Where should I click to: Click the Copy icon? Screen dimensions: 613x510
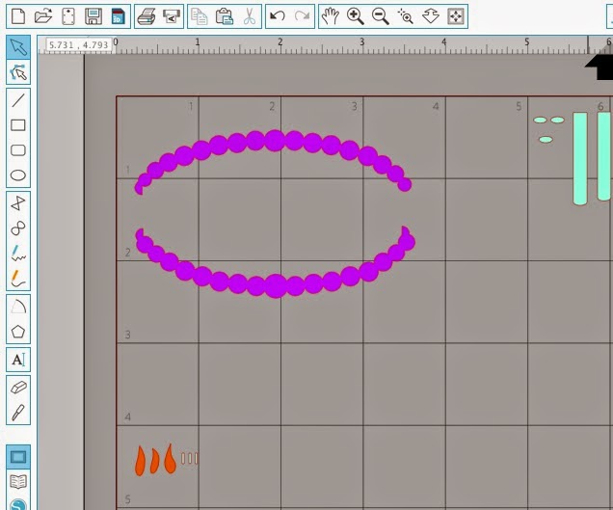pos(200,16)
